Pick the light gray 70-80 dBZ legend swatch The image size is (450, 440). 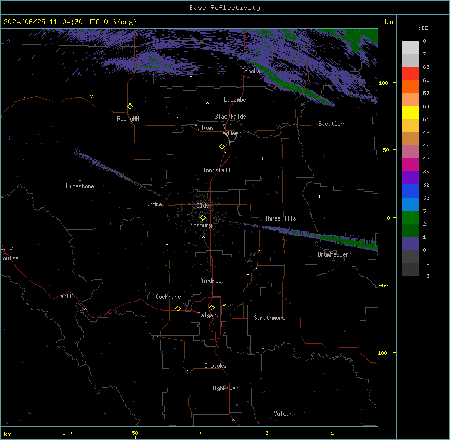coord(410,48)
